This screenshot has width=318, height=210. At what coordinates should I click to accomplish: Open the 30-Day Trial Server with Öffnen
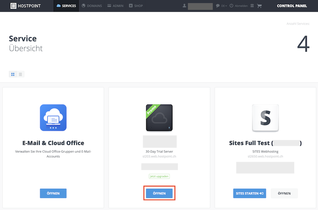point(159,193)
